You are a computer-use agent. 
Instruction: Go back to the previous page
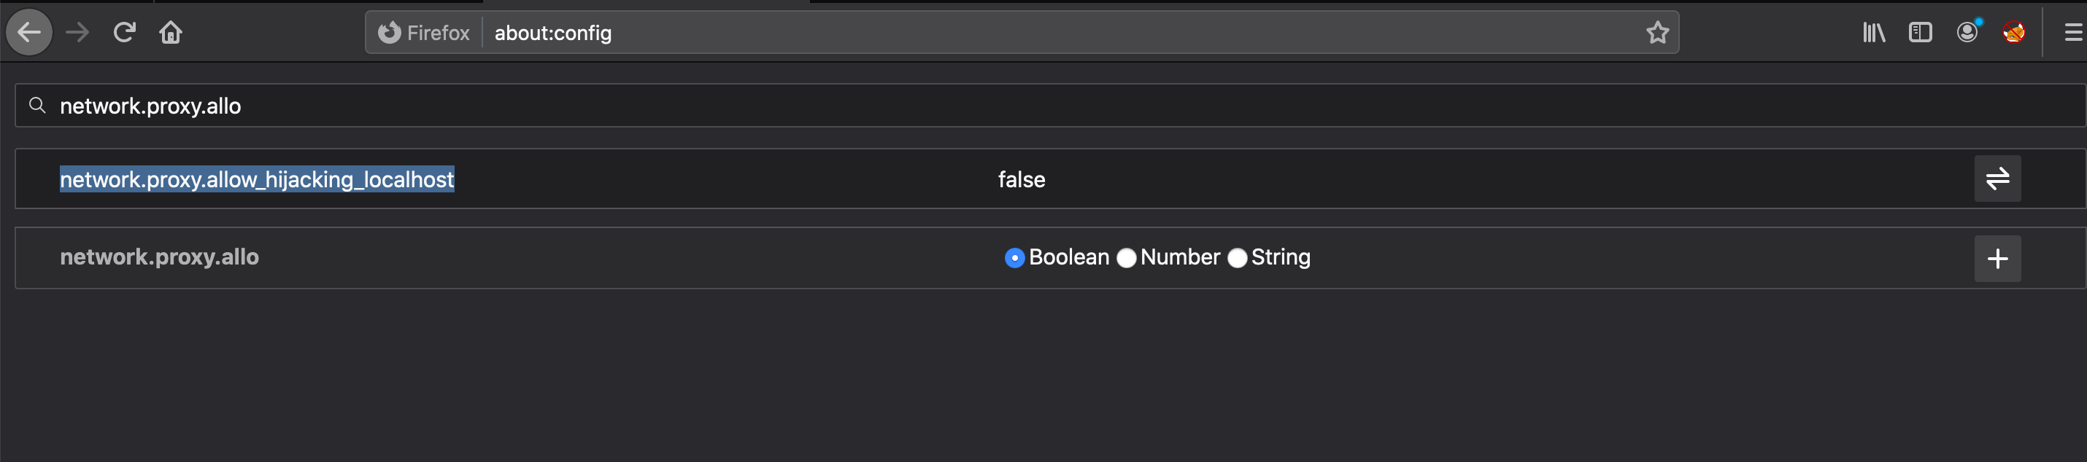pyautogui.click(x=29, y=32)
